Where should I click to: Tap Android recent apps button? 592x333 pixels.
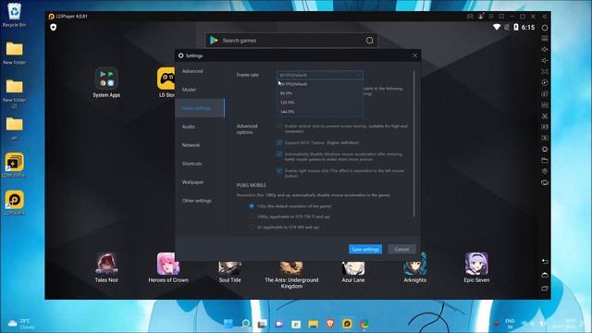click(x=545, y=288)
